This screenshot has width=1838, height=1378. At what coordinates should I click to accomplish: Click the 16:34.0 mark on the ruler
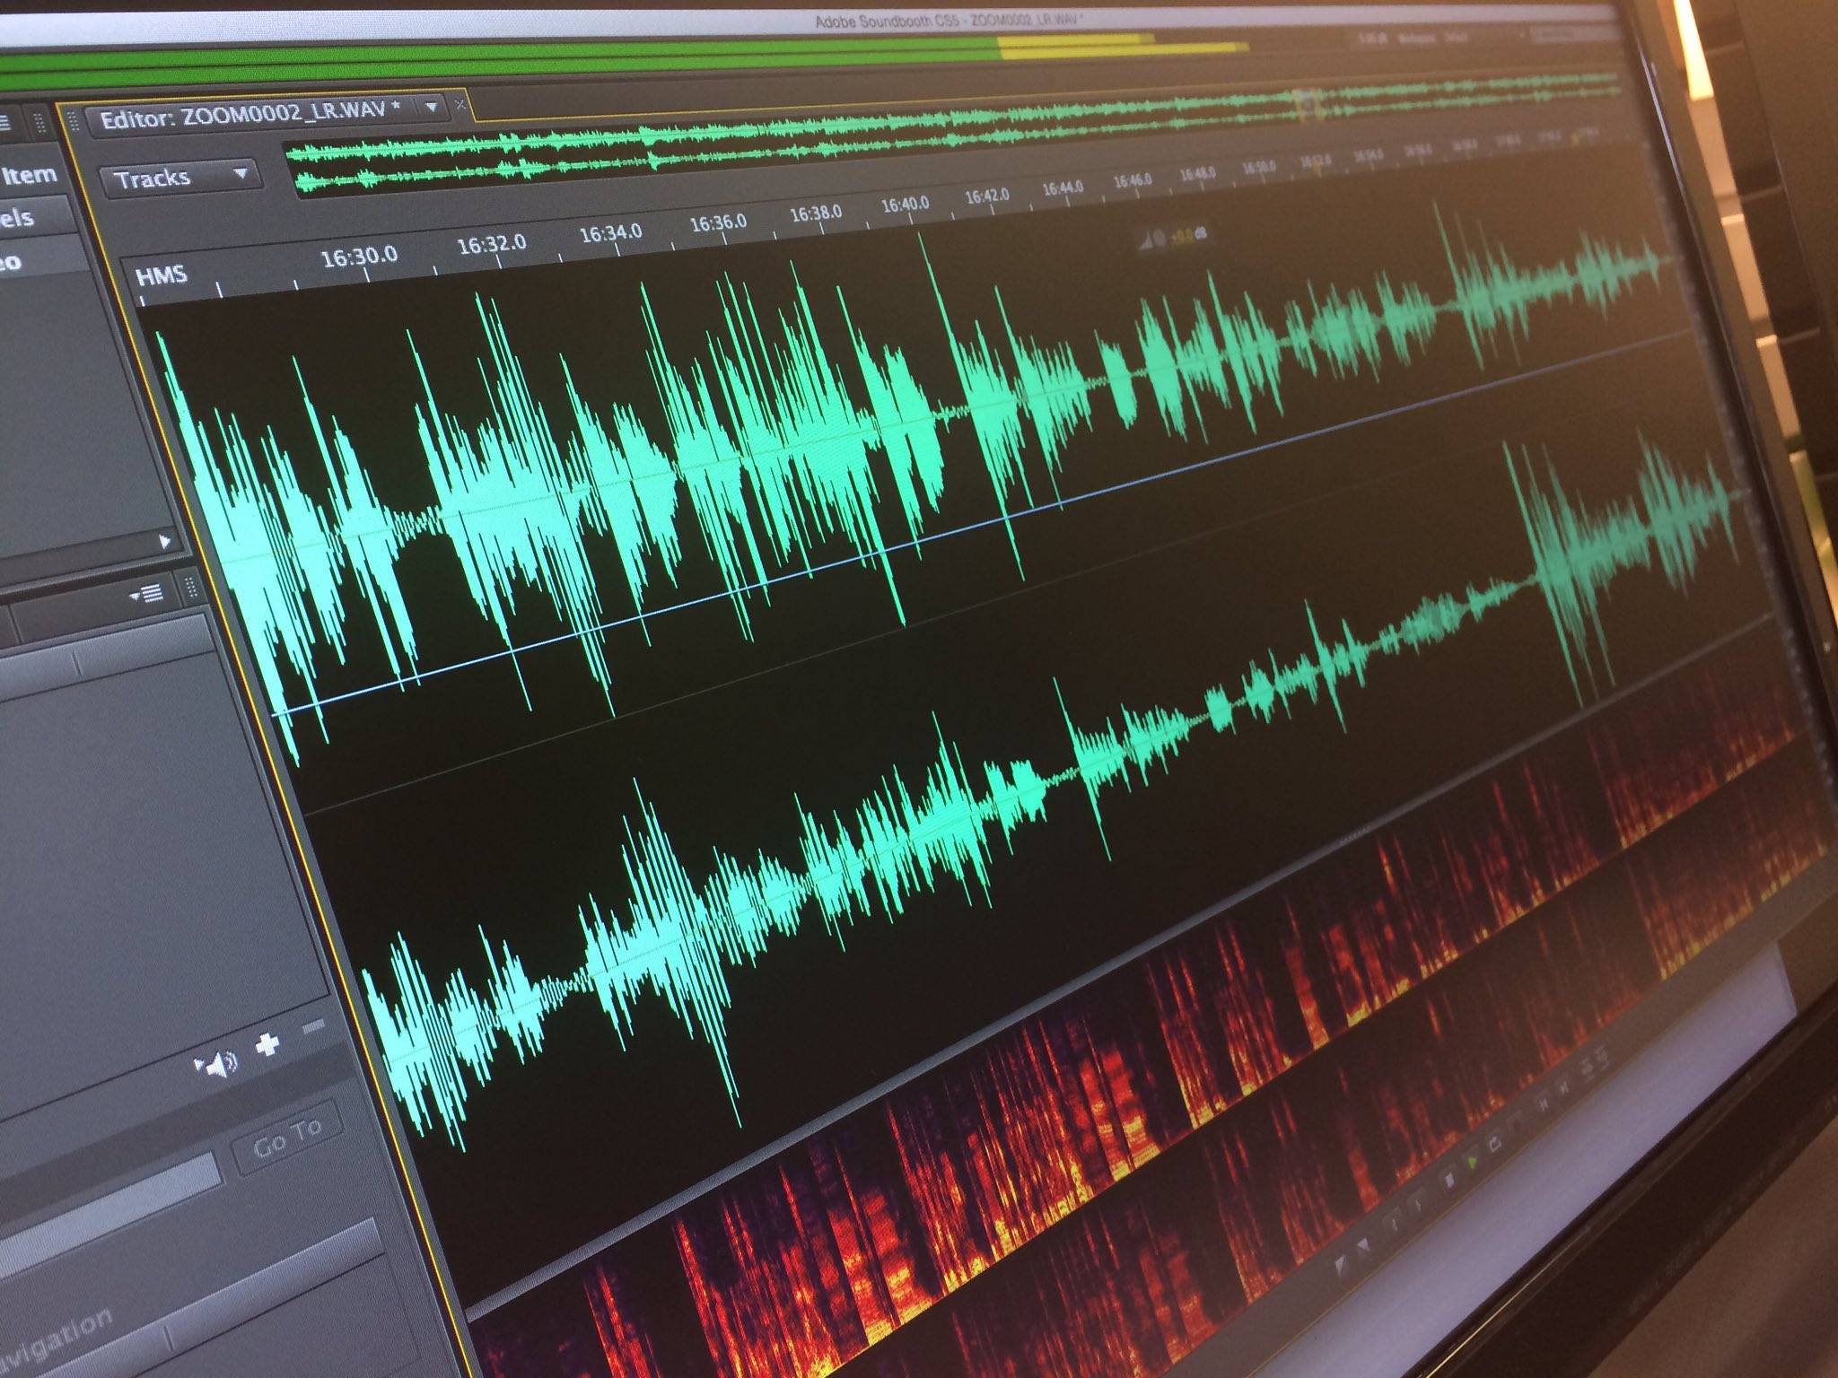tap(610, 233)
